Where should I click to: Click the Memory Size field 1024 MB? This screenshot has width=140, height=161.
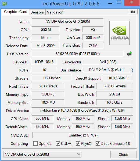point(48,102)
